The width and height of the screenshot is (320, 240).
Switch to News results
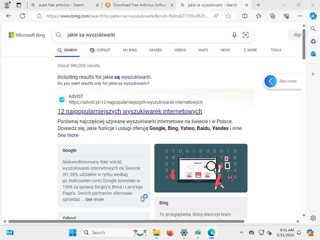(x=225, y=50)
